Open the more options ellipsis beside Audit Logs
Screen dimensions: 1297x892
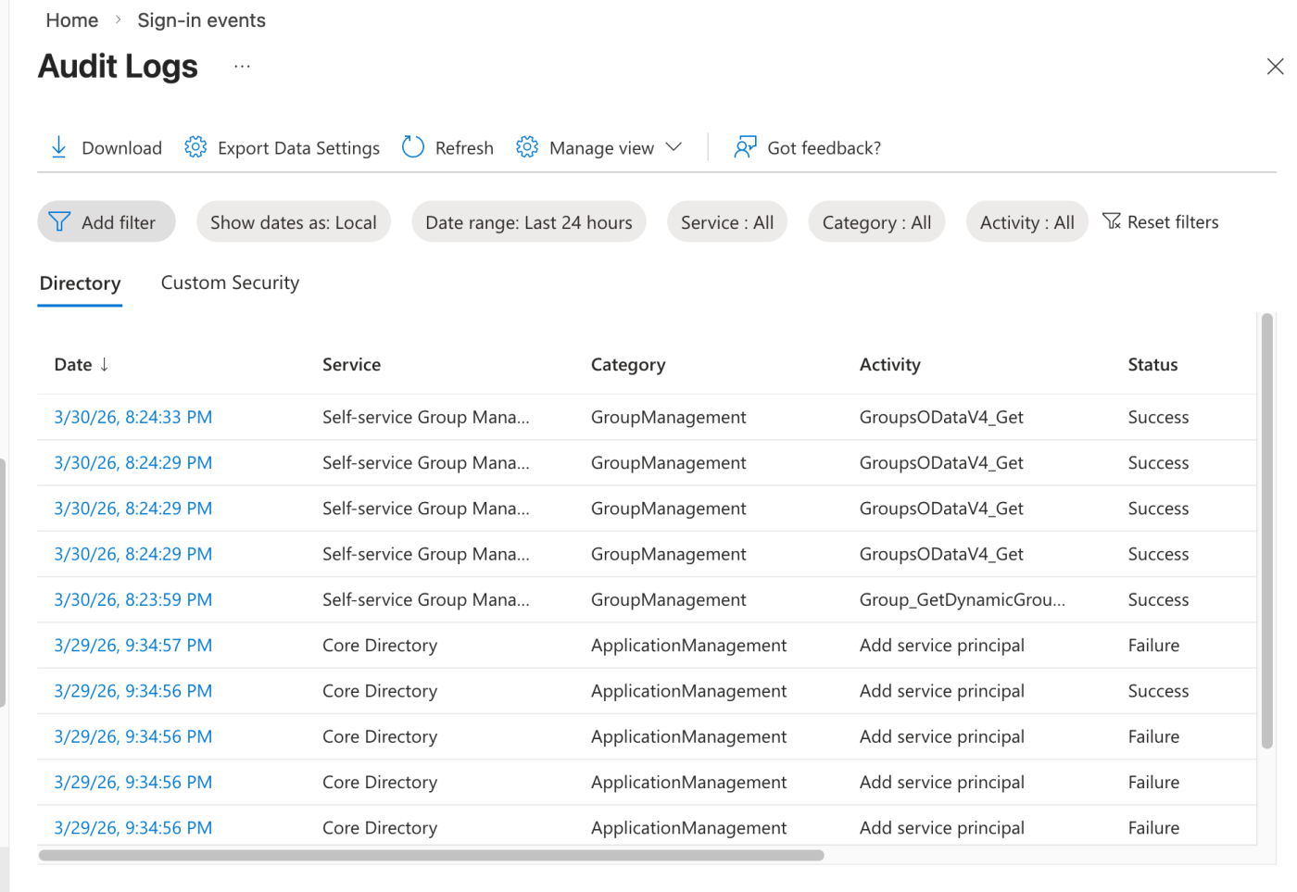tap(242, 67)
